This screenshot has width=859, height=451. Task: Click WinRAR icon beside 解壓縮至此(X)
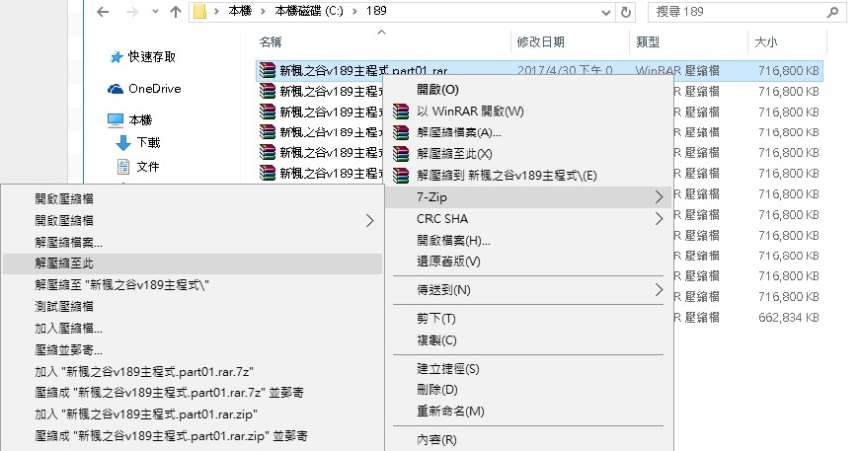coord(401,154)
